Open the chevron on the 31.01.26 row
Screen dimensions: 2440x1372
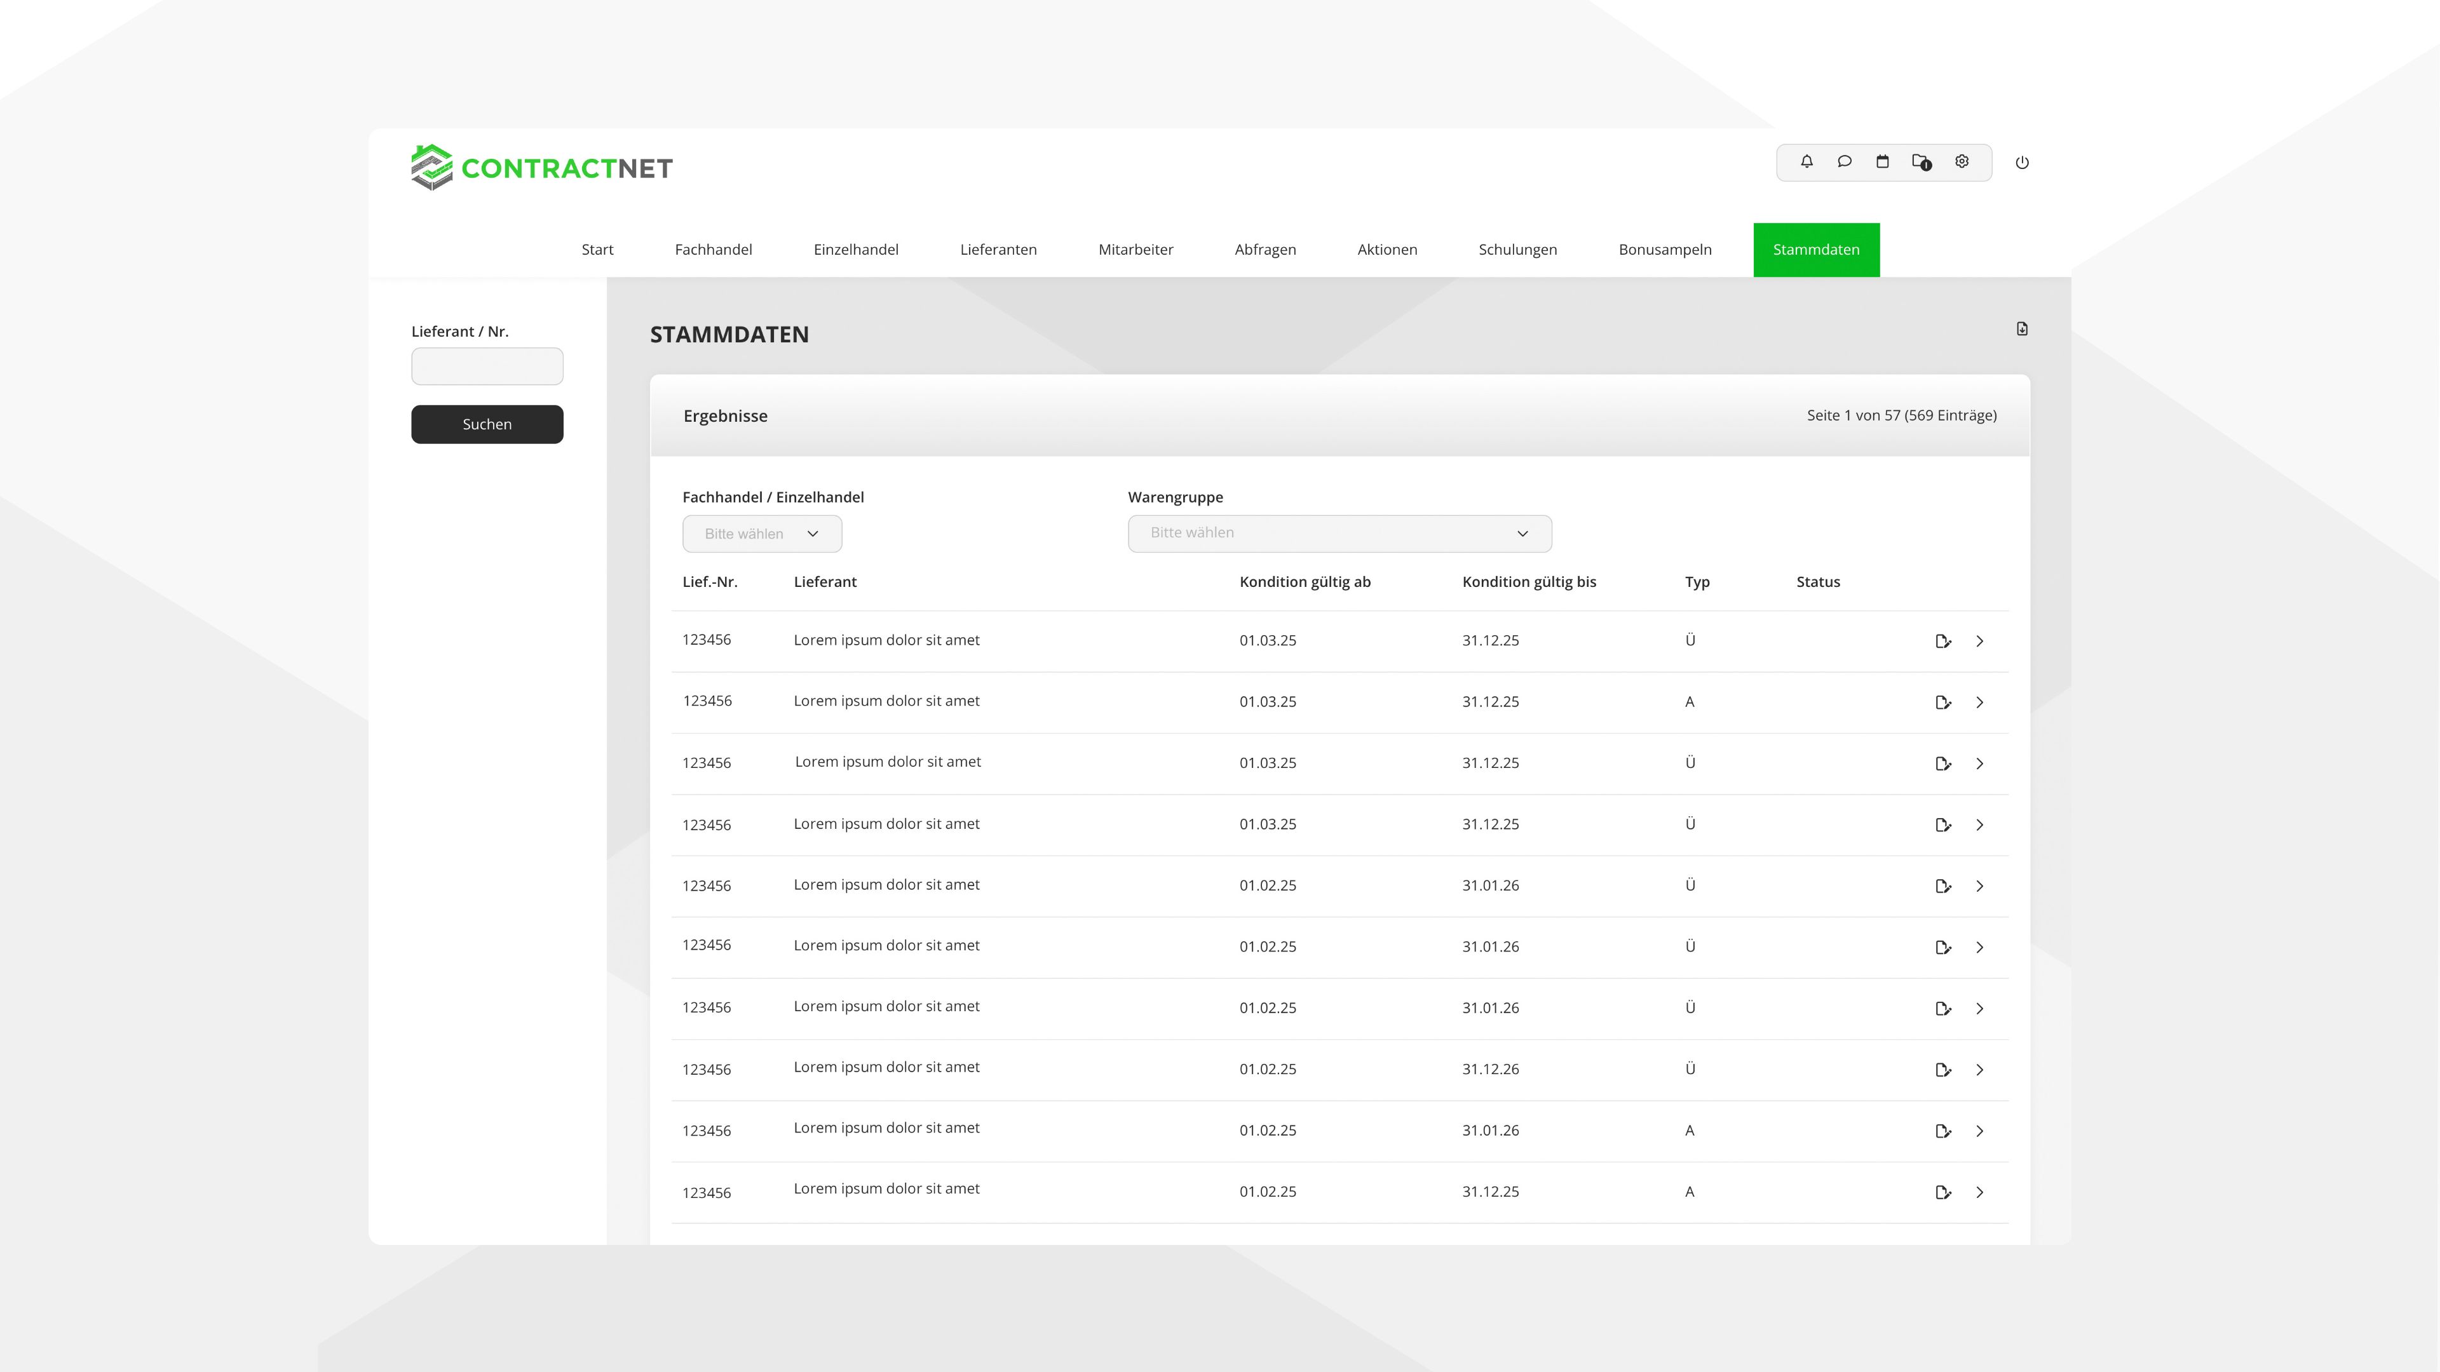pos(1981,885)
